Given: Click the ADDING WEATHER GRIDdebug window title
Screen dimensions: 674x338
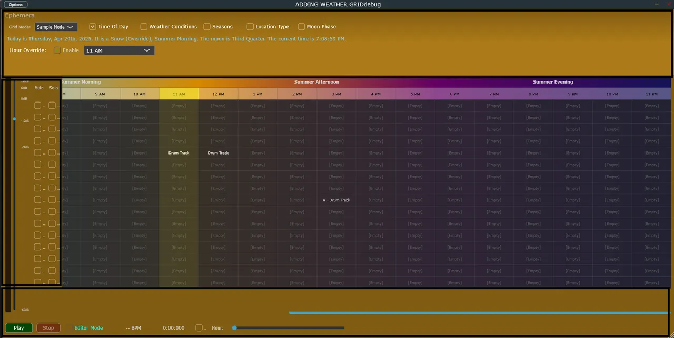Looking at the screenshot, I should [338, 4].
